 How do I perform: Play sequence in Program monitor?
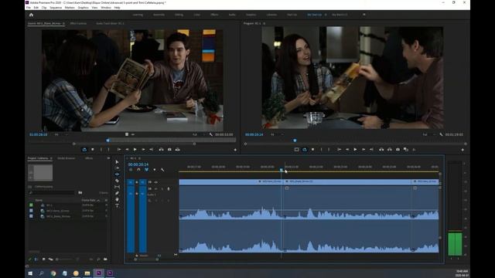pos(355,149)
